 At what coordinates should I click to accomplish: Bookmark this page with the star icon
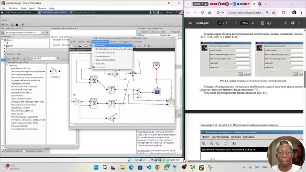273,12
